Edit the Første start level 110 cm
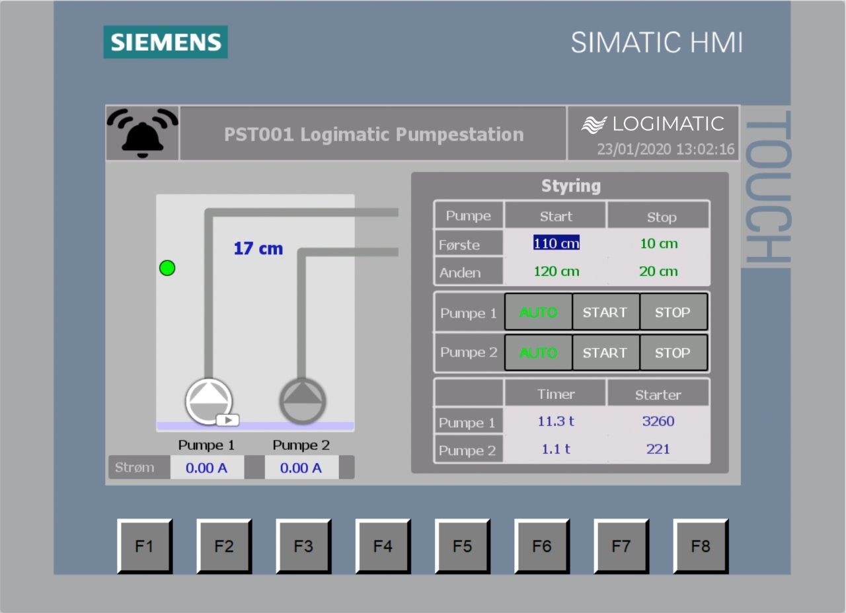 (x=556, y=243)
